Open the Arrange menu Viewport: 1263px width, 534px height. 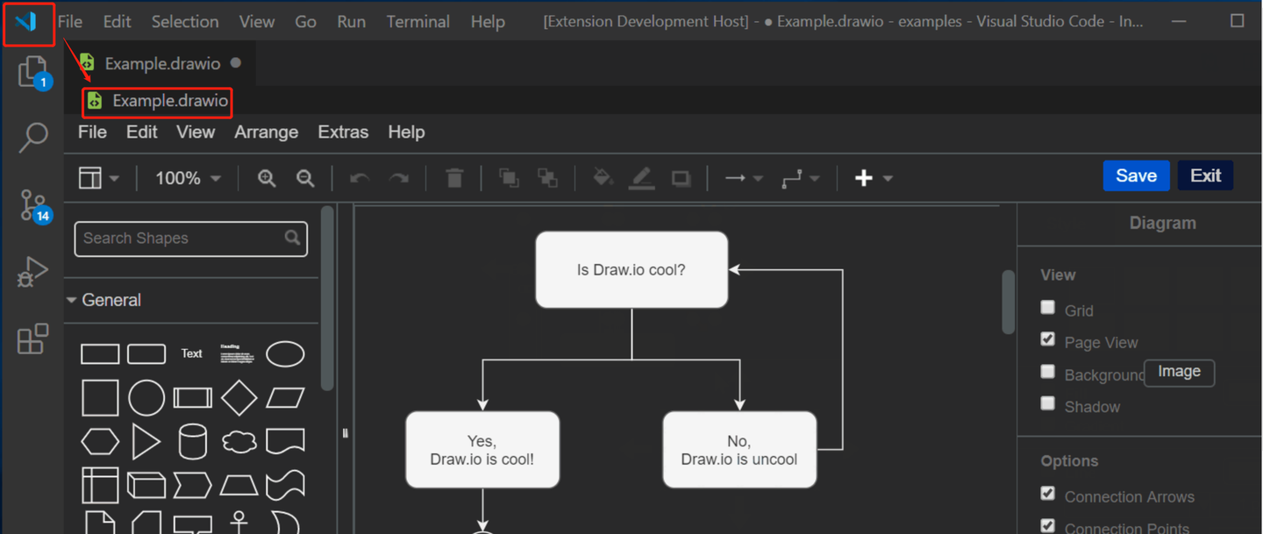(266, 132)
